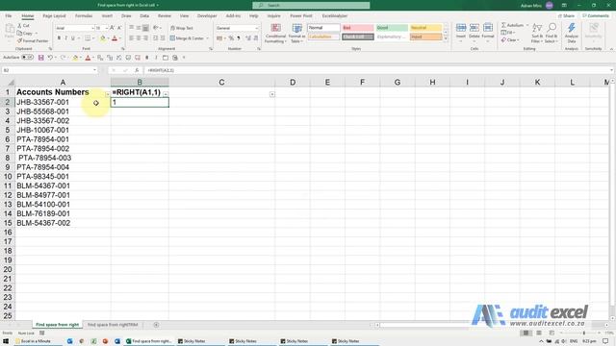Decrease font size with the smaller A
Viewport: 616px width, 346px height.
pyautogui.click(x=119, y=28)
